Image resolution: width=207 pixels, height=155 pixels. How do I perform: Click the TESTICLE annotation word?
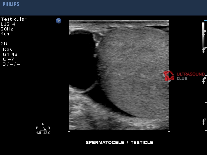[142, 143]
